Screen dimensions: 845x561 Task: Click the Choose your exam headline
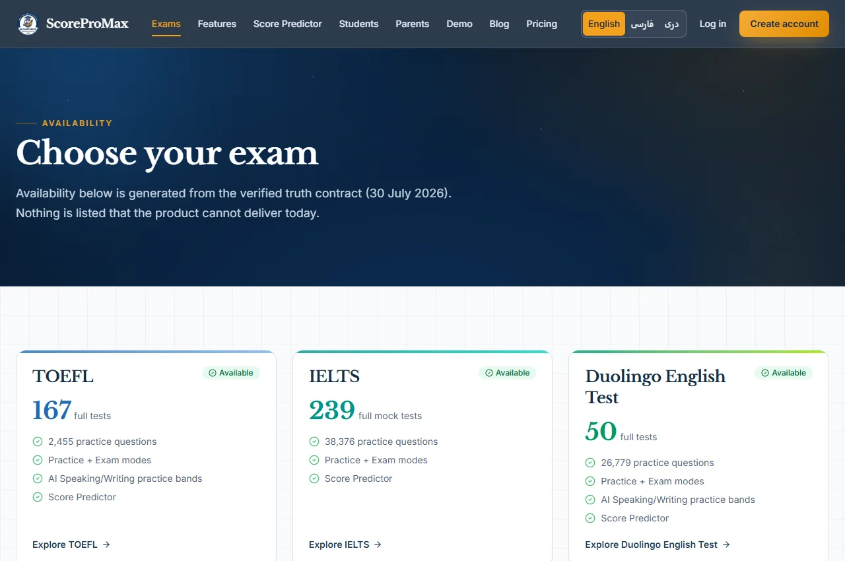(167, 153)
